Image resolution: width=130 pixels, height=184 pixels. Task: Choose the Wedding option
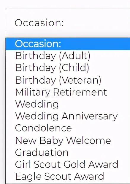pos(68,104)
